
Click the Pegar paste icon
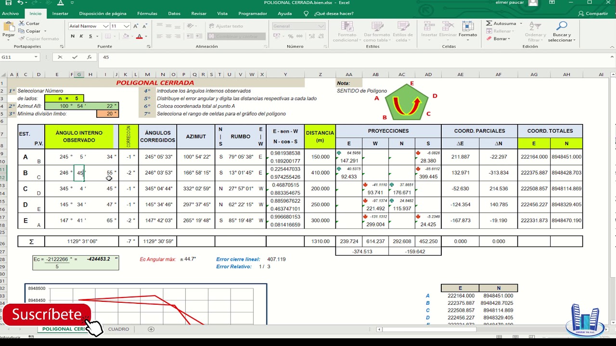8,26
